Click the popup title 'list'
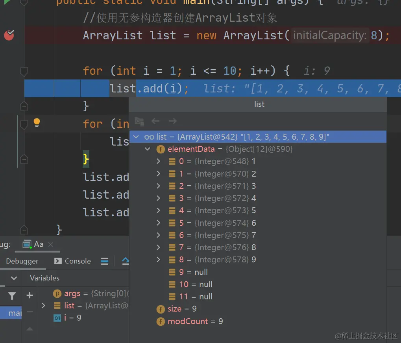401x343 pixels. click(x=259, y=104)
